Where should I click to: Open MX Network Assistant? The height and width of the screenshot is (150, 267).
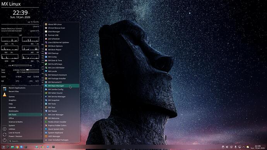[62, 75]
